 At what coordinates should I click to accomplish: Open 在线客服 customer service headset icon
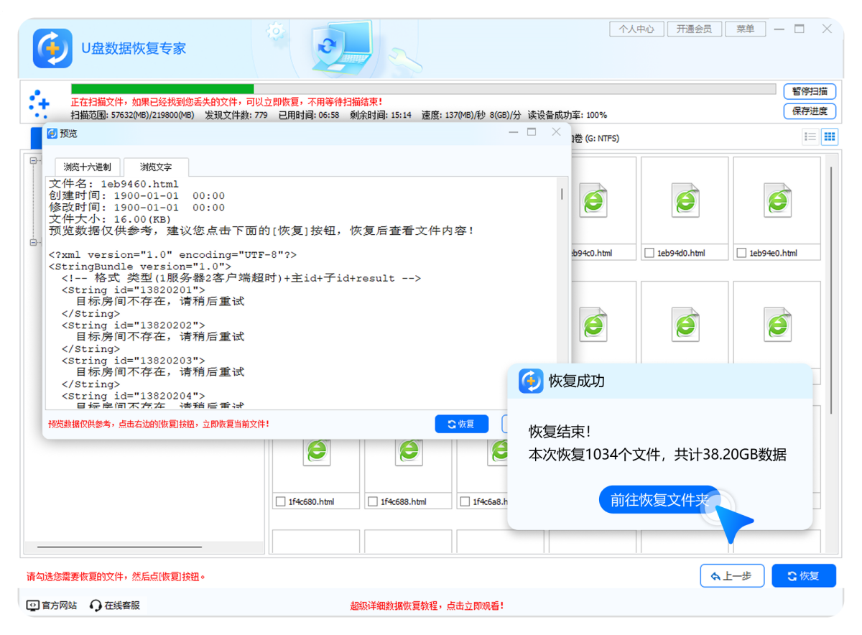click(94, 606)
